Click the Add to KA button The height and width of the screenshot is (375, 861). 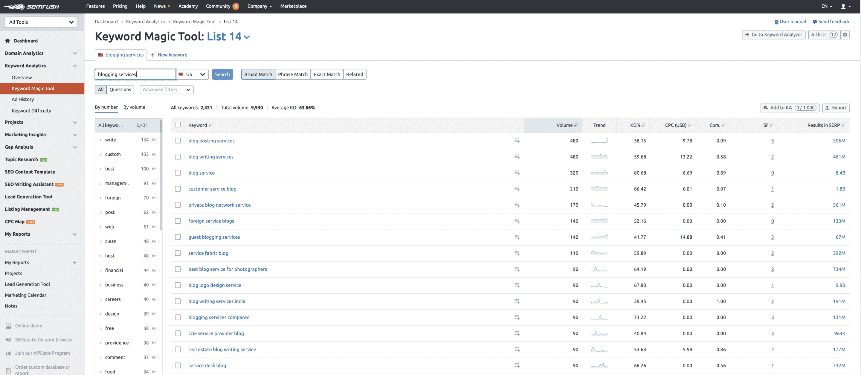click(790, 108)
